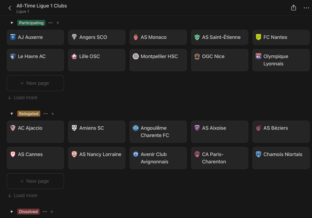Open the share icon
The width and height of the screenshot is (312, 218).
coord(293,8)
